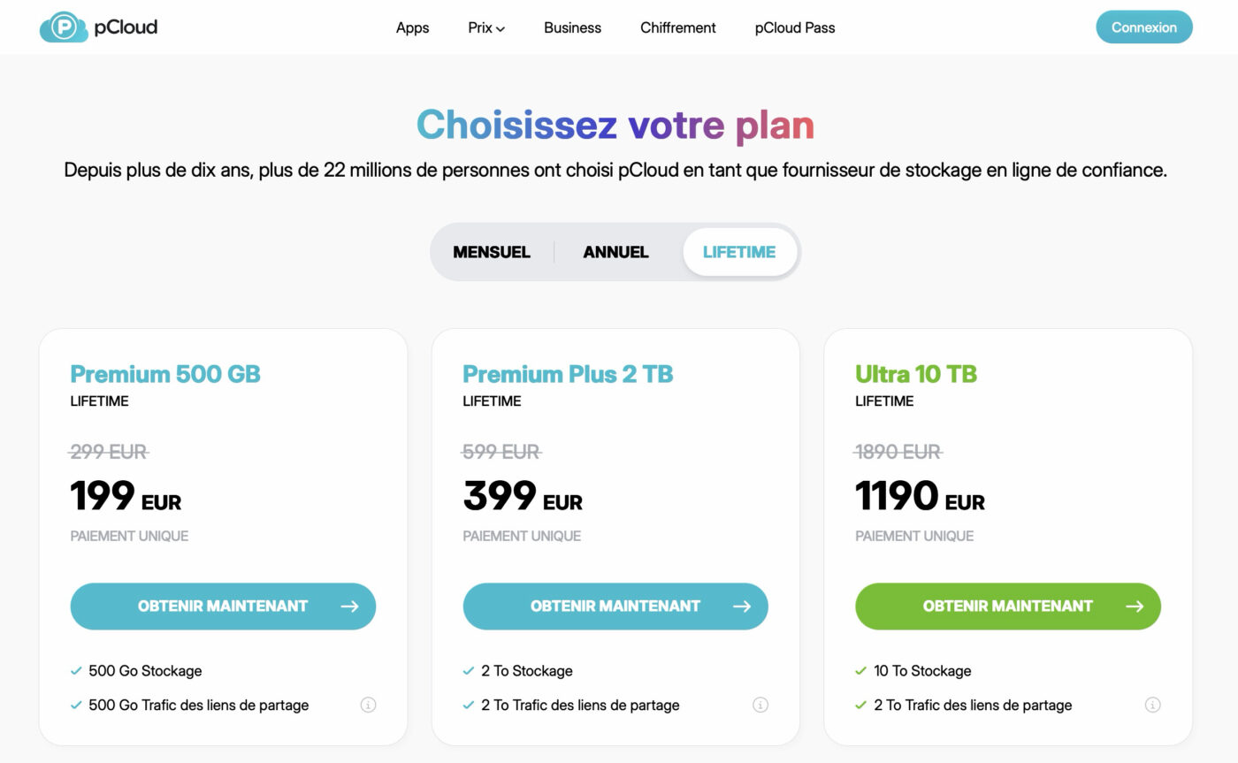Viewport: 1238px width, 763px height.
Task: Open the Business menu item
Action: click(572, 27)
